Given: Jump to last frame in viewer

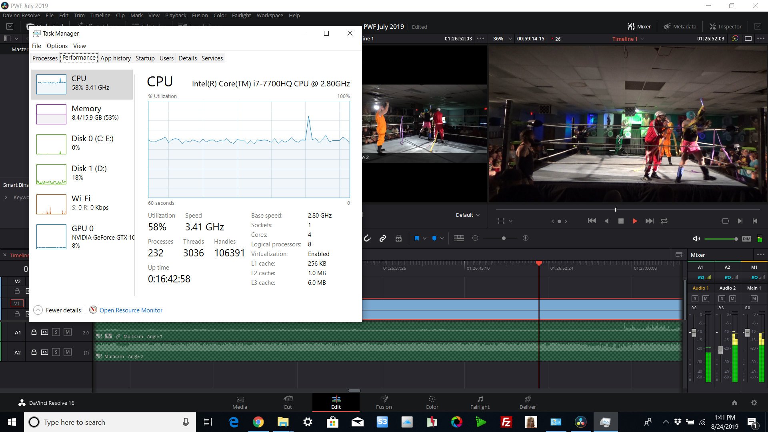Looking at the screenshot, I should click(x=650, y=221).
